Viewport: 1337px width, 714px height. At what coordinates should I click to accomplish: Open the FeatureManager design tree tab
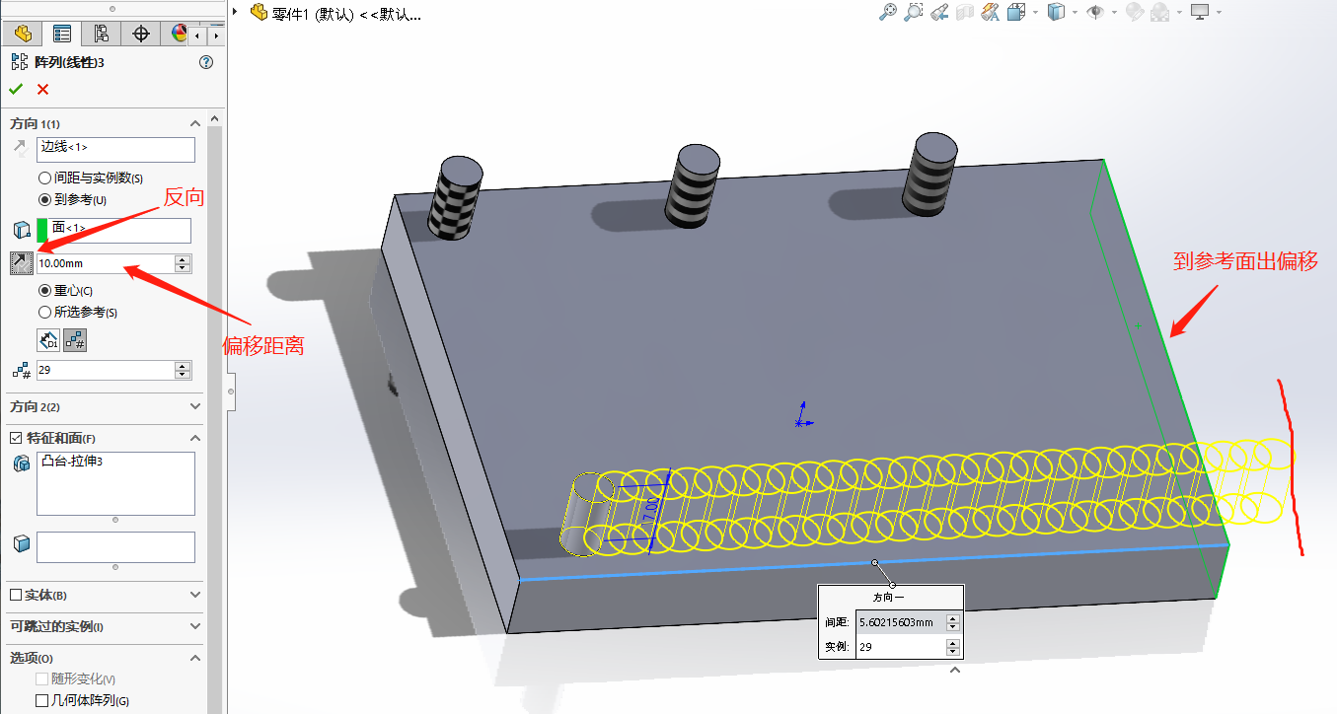coord(23,34)
